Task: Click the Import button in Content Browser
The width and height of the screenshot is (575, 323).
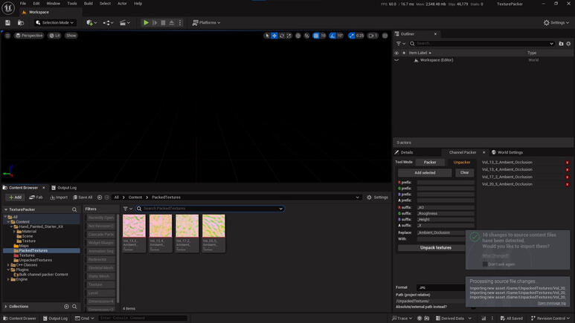Action: pos(59,198)
